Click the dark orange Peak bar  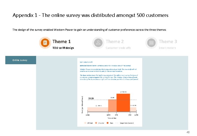point(123,103)
